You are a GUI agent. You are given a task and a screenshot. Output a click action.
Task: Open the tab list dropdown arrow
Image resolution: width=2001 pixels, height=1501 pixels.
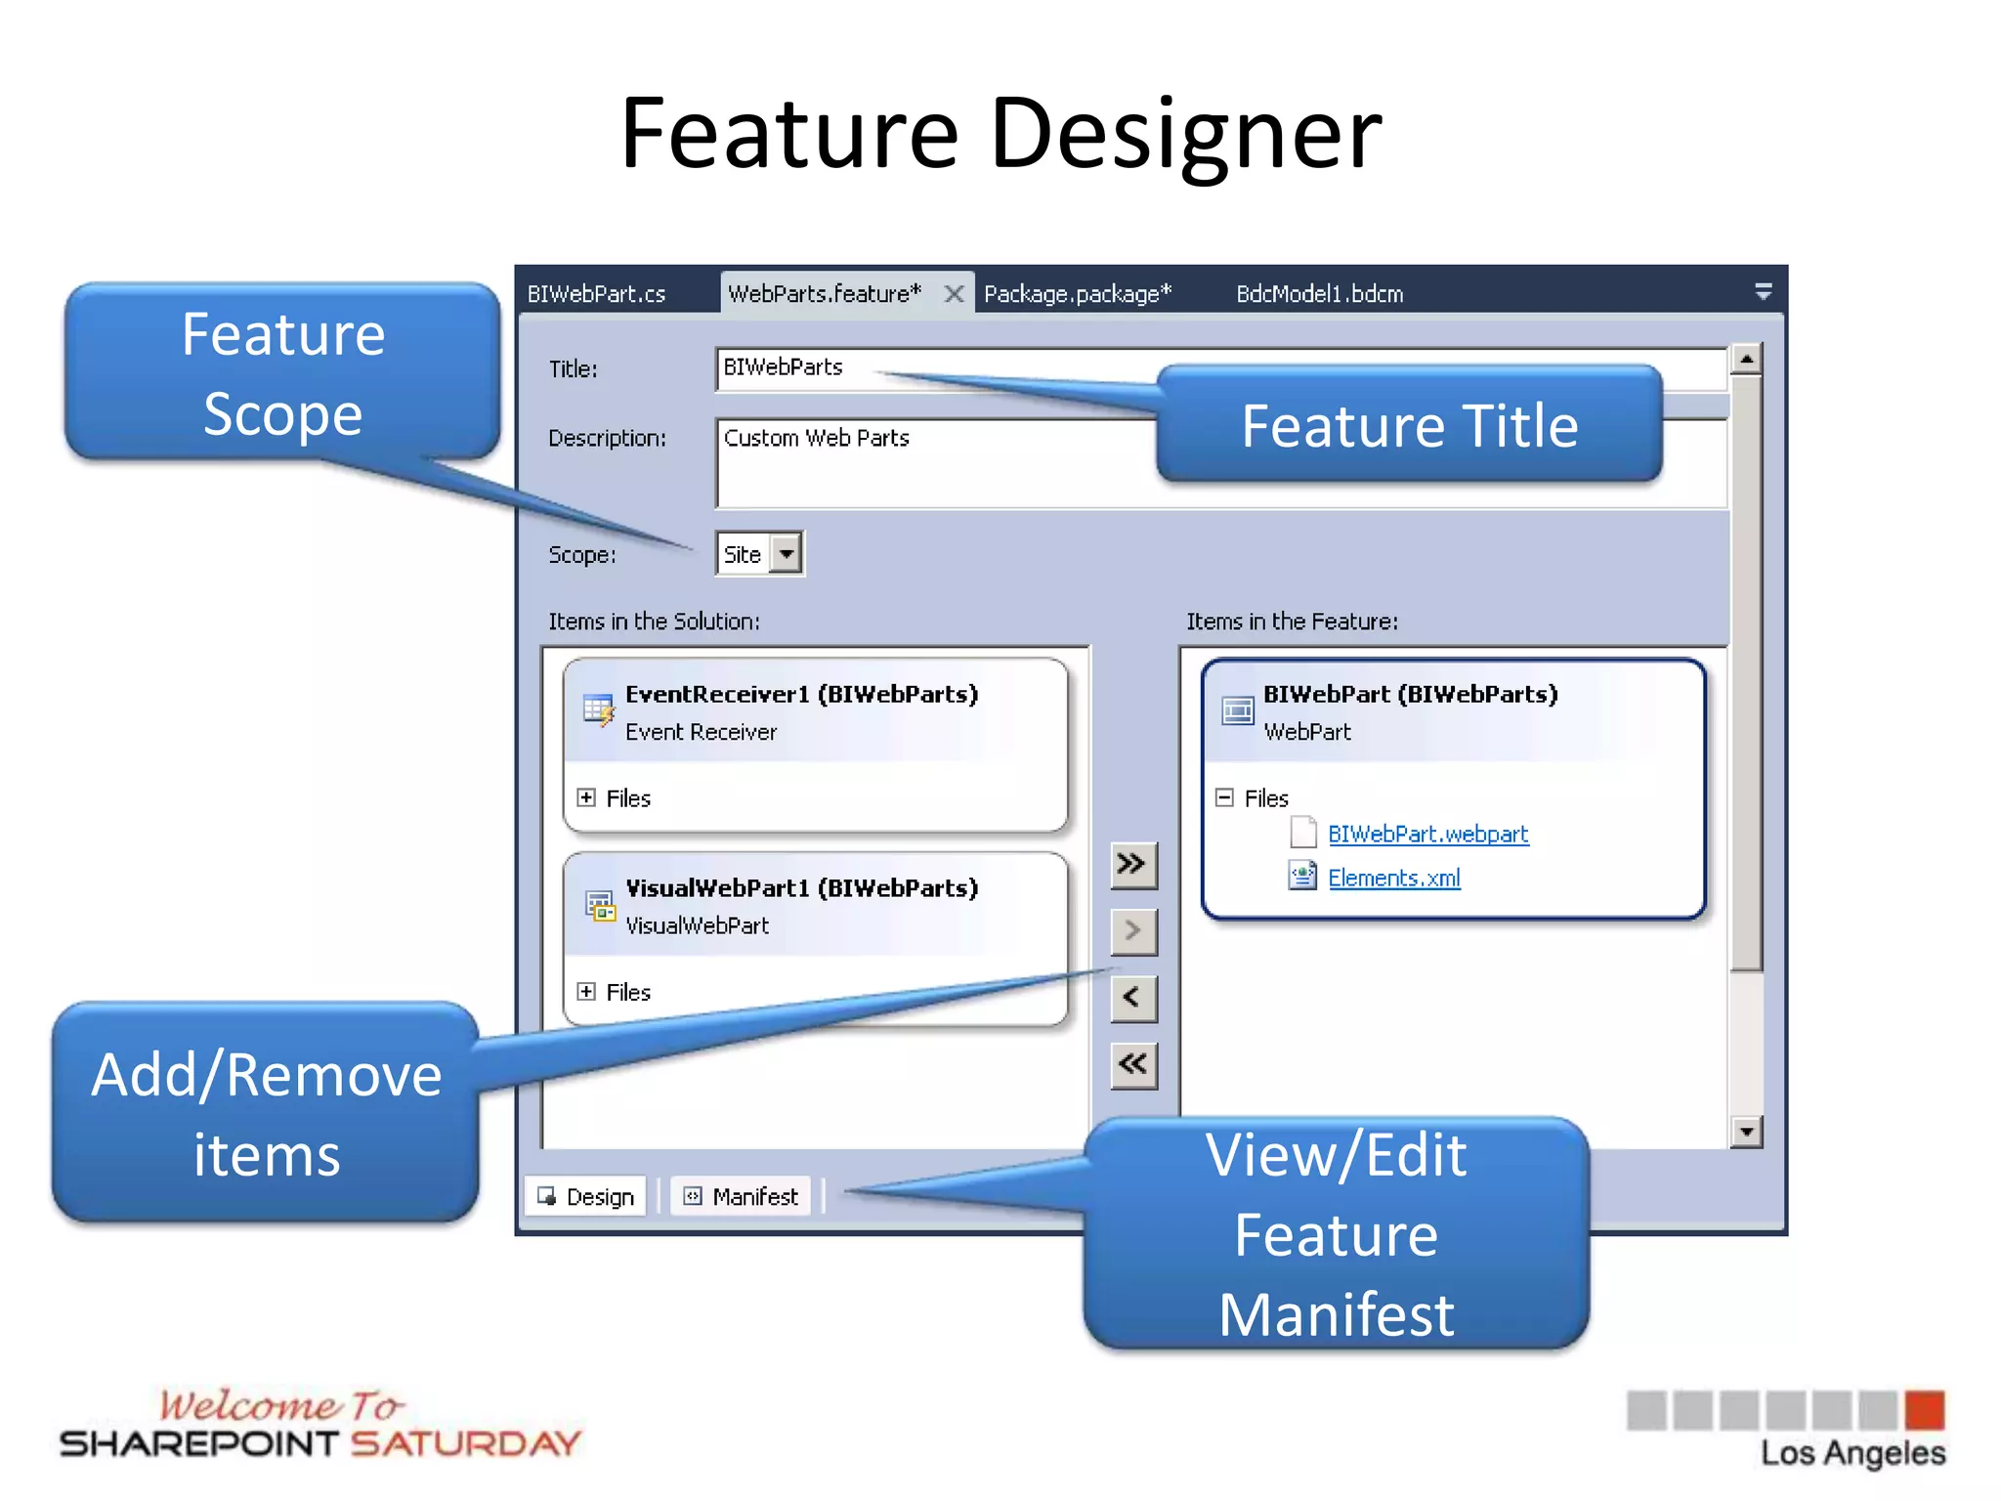coord(1764,291)
